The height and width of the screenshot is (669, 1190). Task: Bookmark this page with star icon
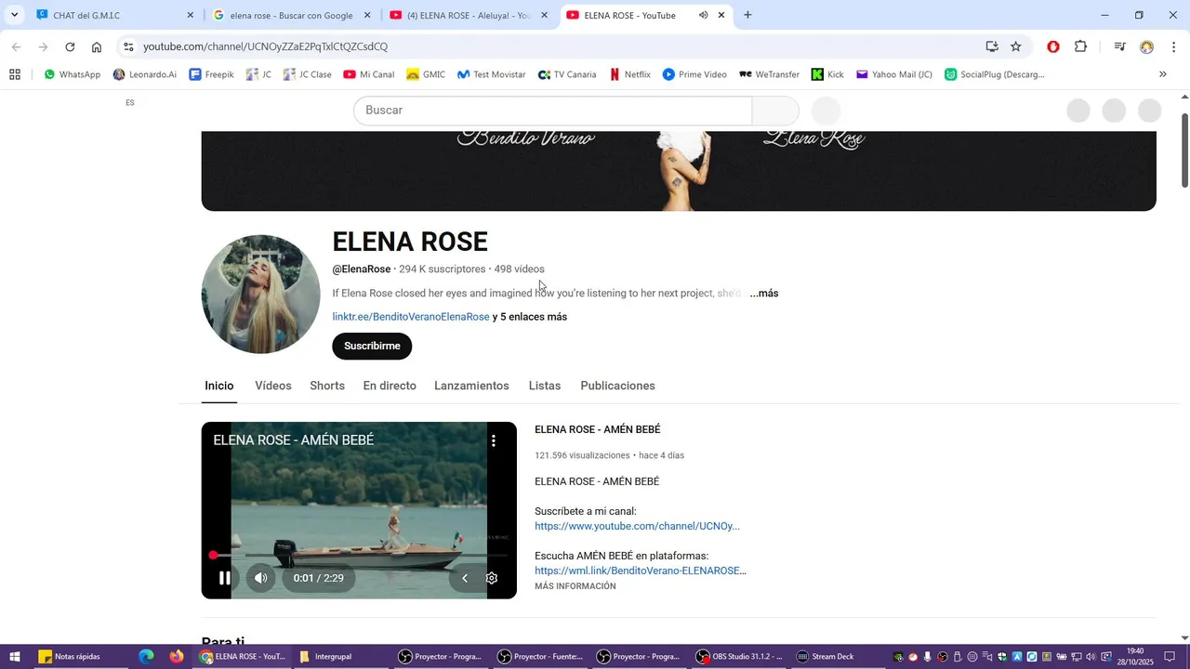(x=1016, y=46)
